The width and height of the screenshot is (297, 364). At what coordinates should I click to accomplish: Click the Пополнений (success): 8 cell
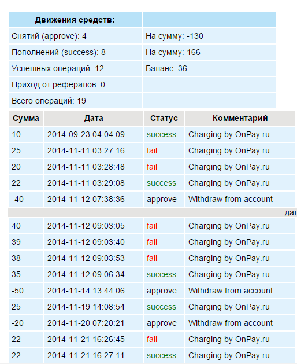click(75, 52)
